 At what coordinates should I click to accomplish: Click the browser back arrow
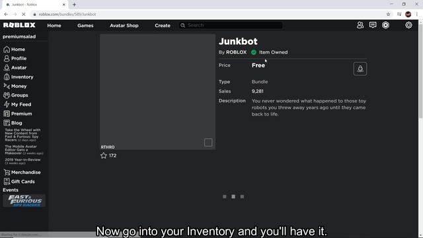(6, 15)
